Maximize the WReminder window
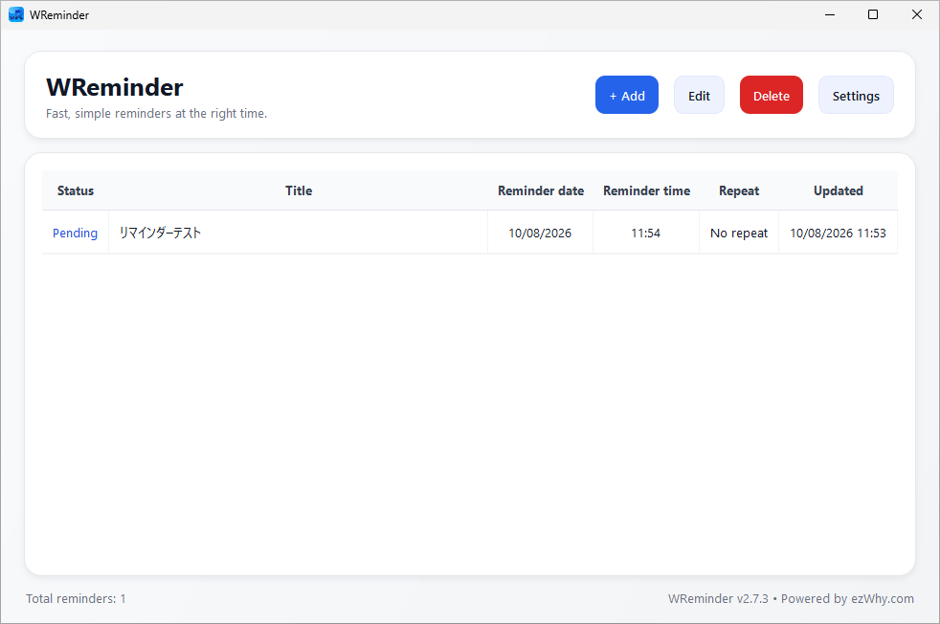Screen dimensions: 940x624 coord(873,14)
